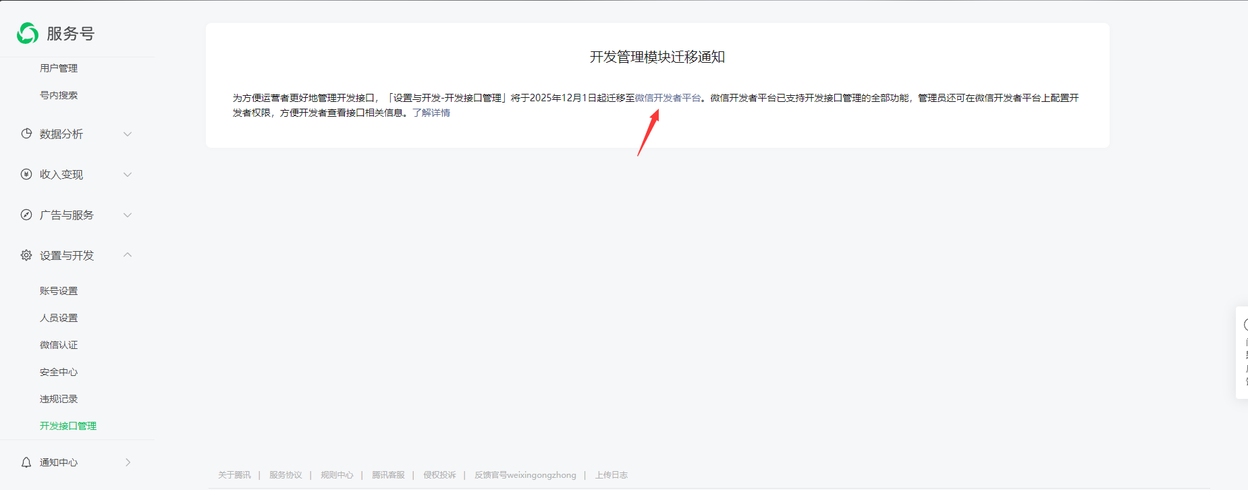The image size is (1248, 490).
Task: Open 号内搜索 in the sidebar
Action: click(x=59, y=95)
